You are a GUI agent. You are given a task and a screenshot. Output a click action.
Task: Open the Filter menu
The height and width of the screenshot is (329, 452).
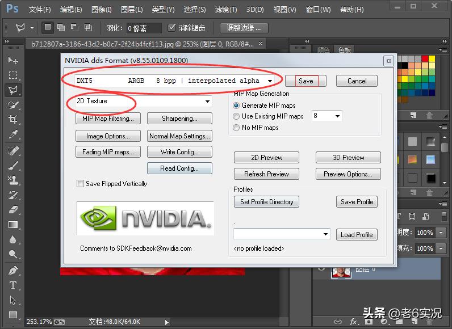pos(225,10)
